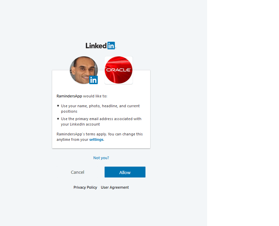Open the User Agreement link

point(115,187)
